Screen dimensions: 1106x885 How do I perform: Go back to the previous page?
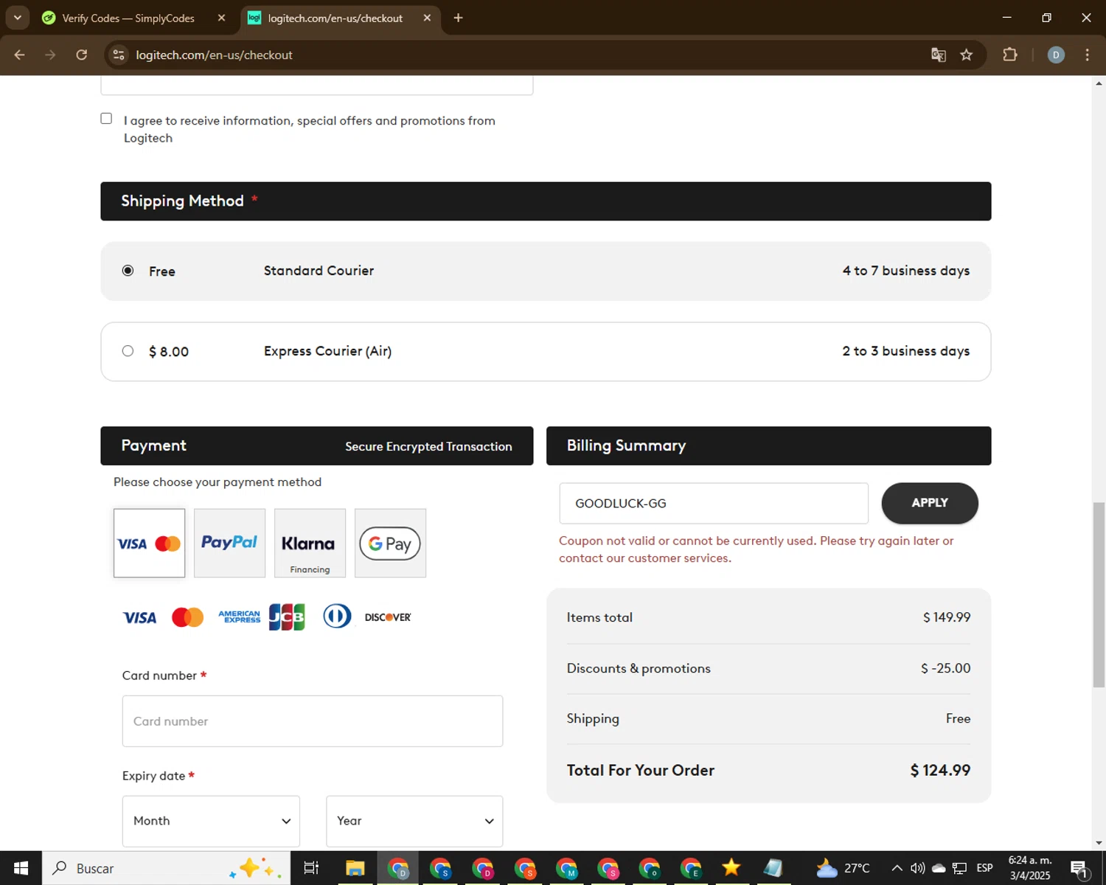click(x=20, y=55)
